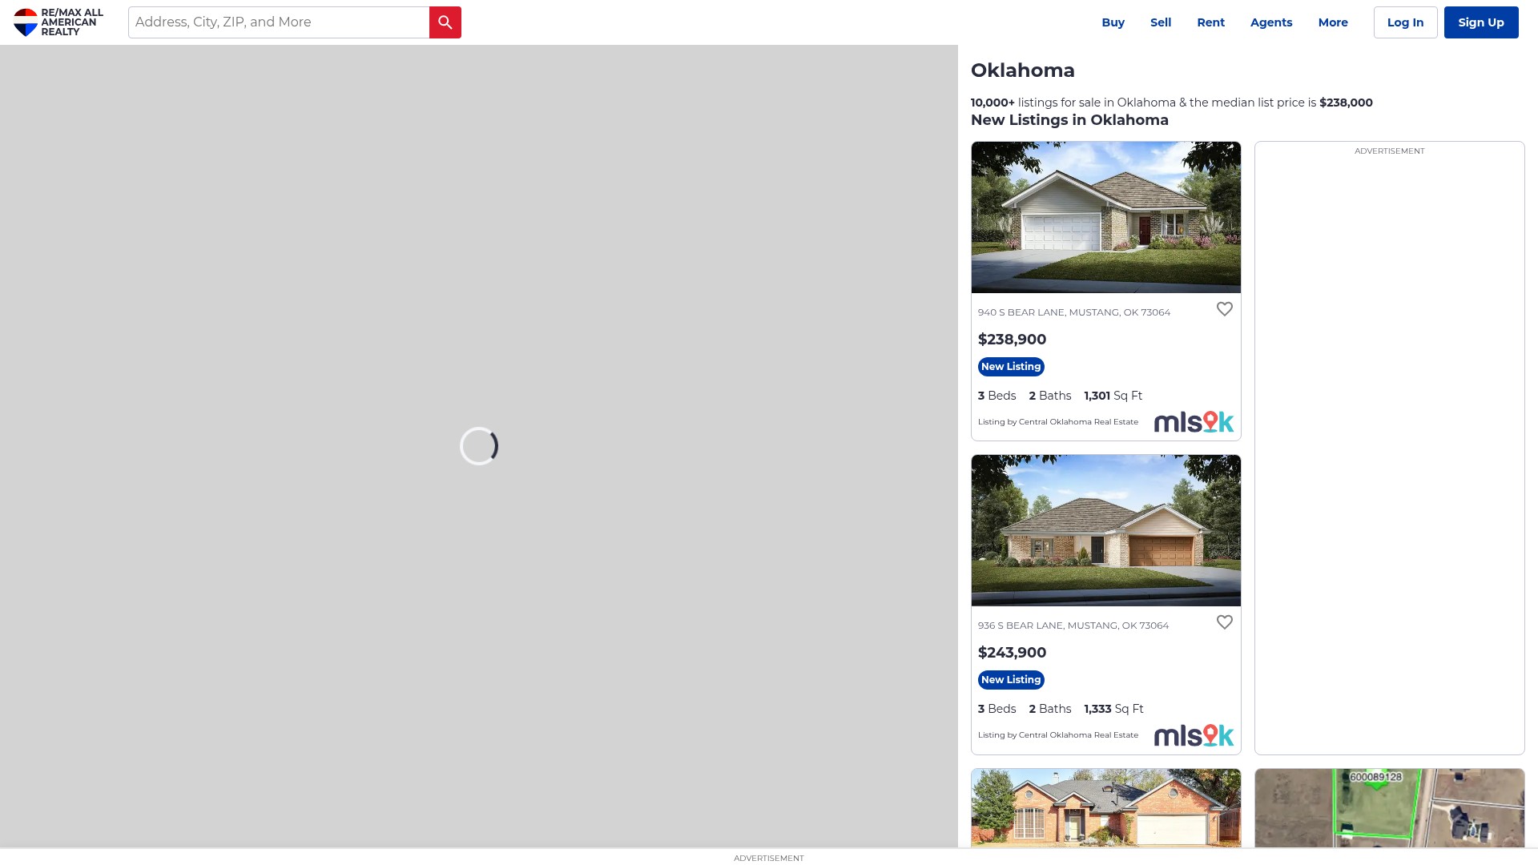This screenshot has width=1538, height=865.
Task: Click New Listing badge under $243,900
Action: [x=1011, y=680]
